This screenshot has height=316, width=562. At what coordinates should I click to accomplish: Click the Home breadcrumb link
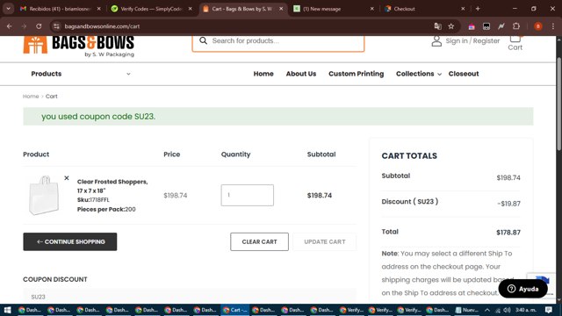click(31, 97)
